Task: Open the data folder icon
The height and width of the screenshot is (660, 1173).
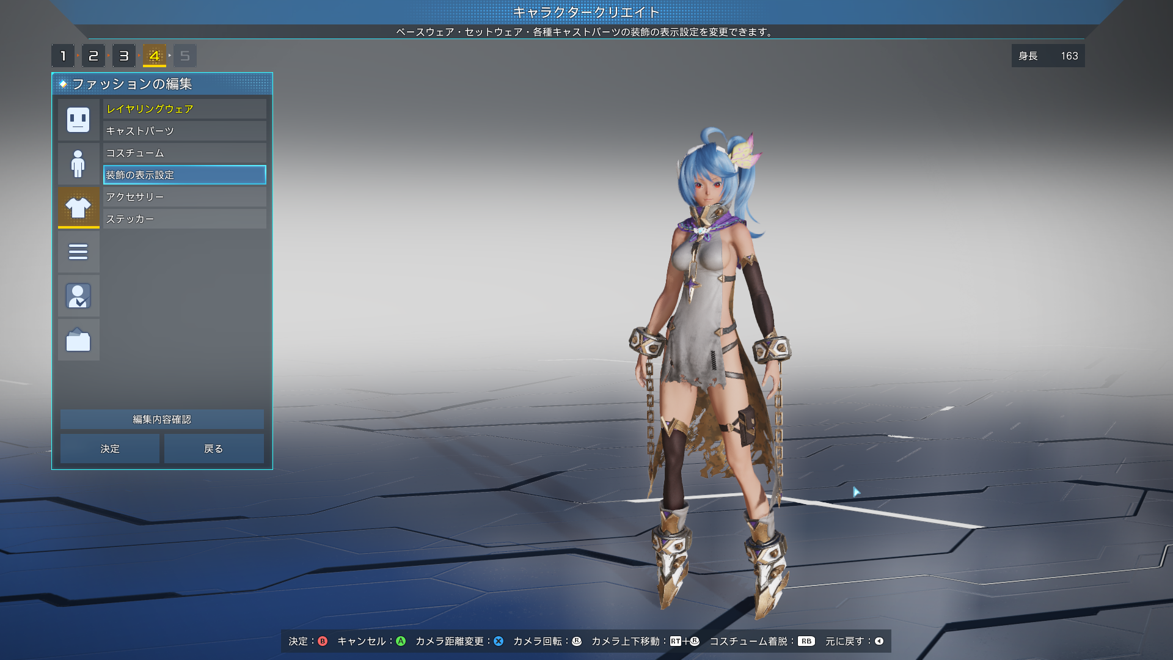Action: (78, 340)
